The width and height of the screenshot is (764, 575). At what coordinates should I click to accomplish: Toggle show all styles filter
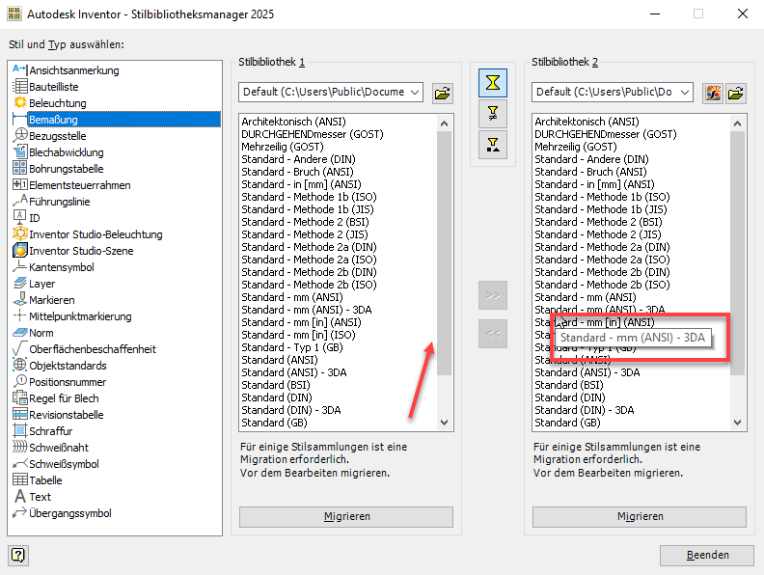click(493, 82)
